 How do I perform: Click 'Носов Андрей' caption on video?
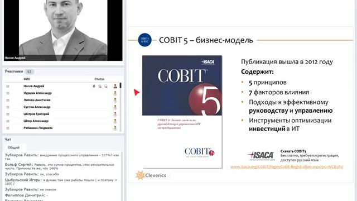15,58
